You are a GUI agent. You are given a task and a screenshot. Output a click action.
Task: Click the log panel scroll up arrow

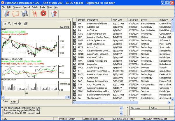click(x=121, y=108)
